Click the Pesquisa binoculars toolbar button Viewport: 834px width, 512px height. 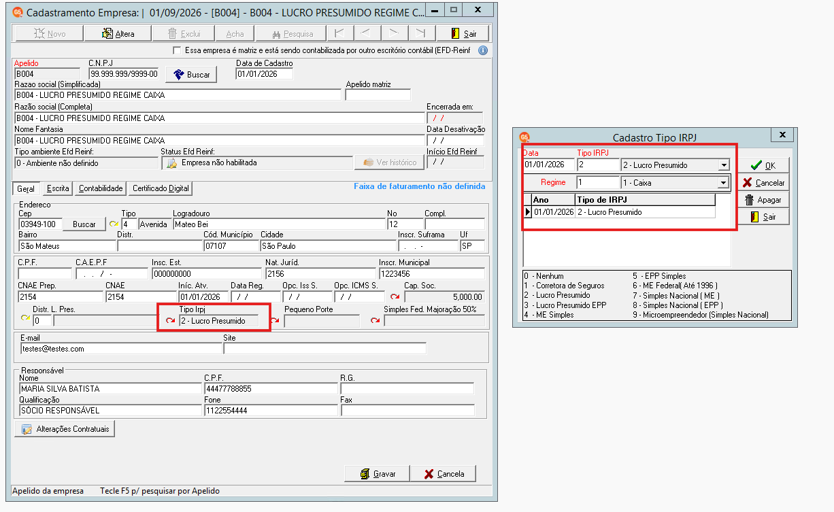coord(293,33)
